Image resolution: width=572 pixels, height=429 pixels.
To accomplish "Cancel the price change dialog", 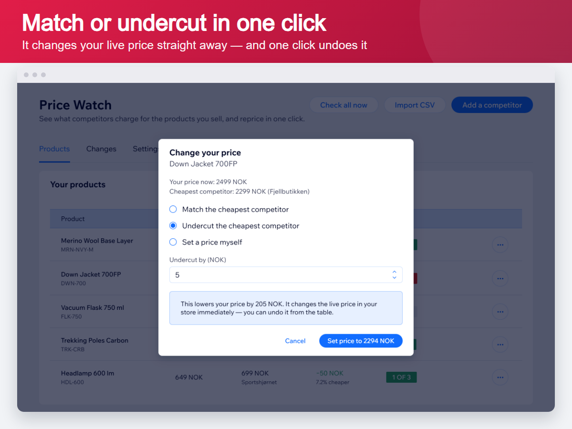I will (x=295, y=341).
